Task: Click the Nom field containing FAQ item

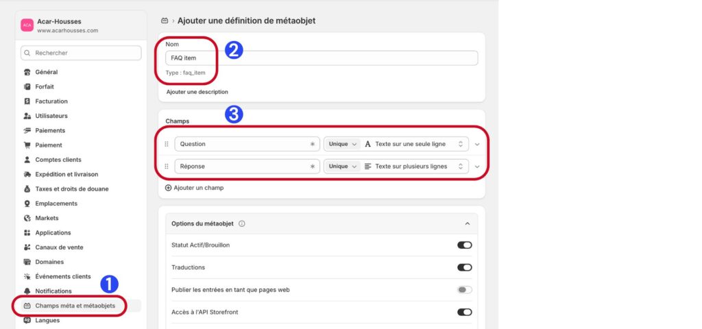Action: [x=322, y=58]
